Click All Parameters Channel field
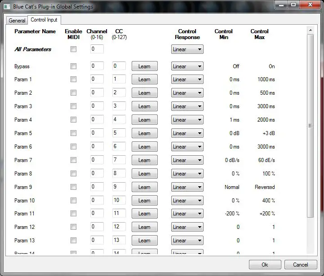 97,49
